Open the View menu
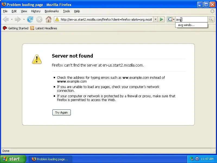 coord(24,11)
